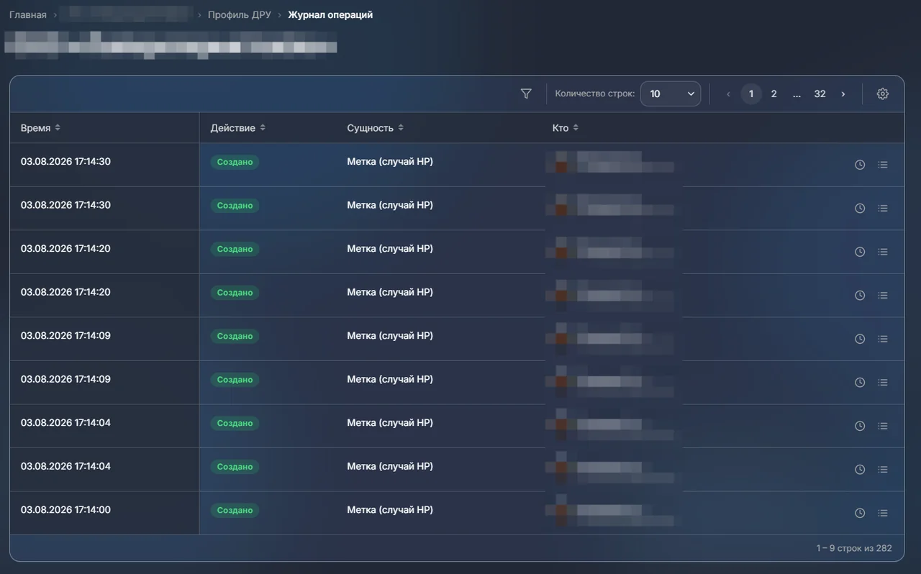Open Главная breadcrumb link
The width and height of the screenshot is (921, 574).
(x=28, y=14)
